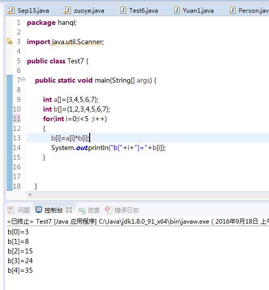
Task: Click the 进度 progress view icon
Action: point(82,210)
